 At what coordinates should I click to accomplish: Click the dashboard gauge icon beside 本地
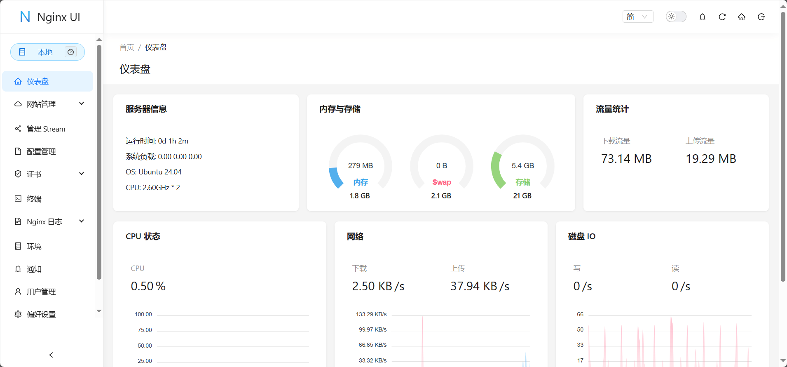click(71, 52)
